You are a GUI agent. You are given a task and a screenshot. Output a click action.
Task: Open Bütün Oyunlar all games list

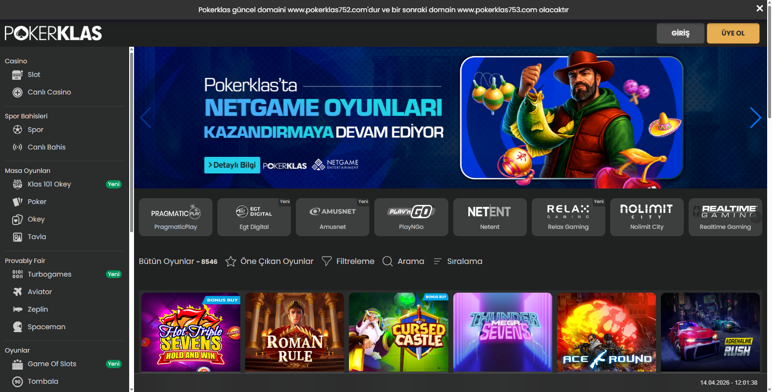[x=178, y=261]
